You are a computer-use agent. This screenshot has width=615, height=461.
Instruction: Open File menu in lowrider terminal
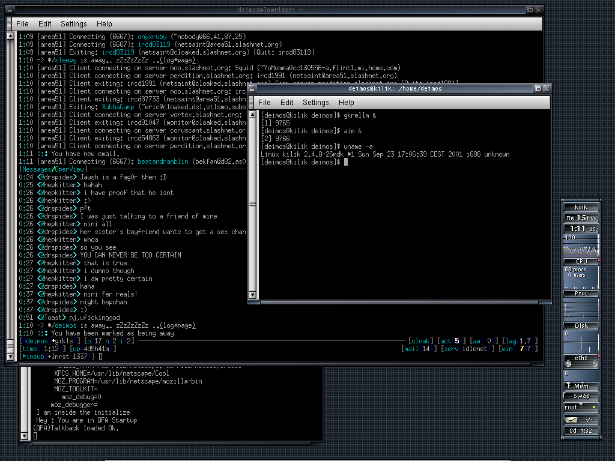pyautogui.click(x=22, y=24)
